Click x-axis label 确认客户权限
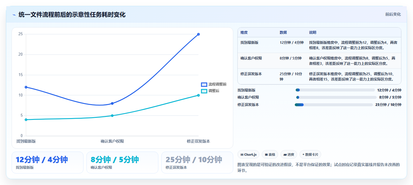The height and width of the screenshot is (185, 413). coord(112,141)
